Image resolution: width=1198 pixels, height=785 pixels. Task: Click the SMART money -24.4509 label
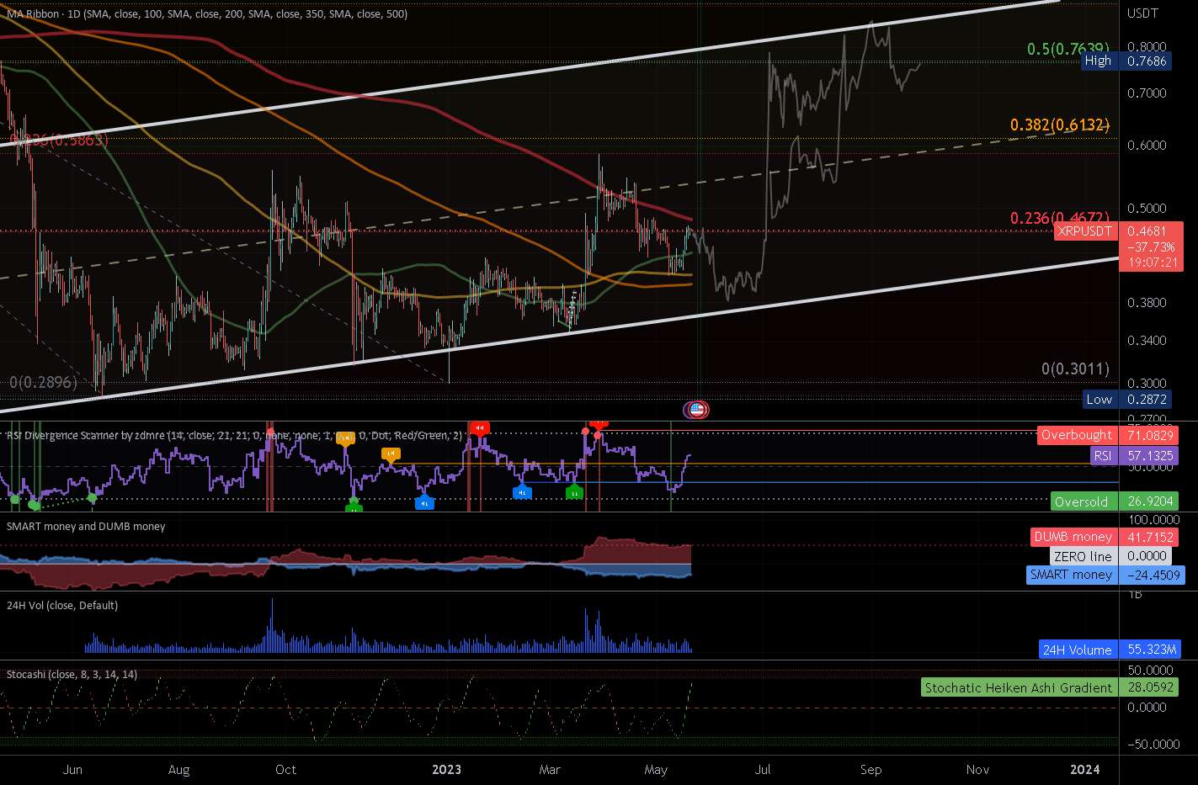(1105, 575)
